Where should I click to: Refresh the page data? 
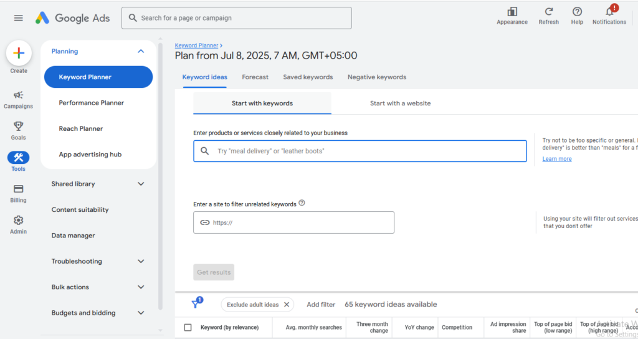pos(548,12)
